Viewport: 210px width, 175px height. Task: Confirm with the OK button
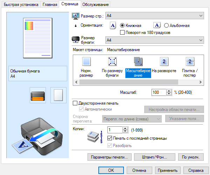111,170
